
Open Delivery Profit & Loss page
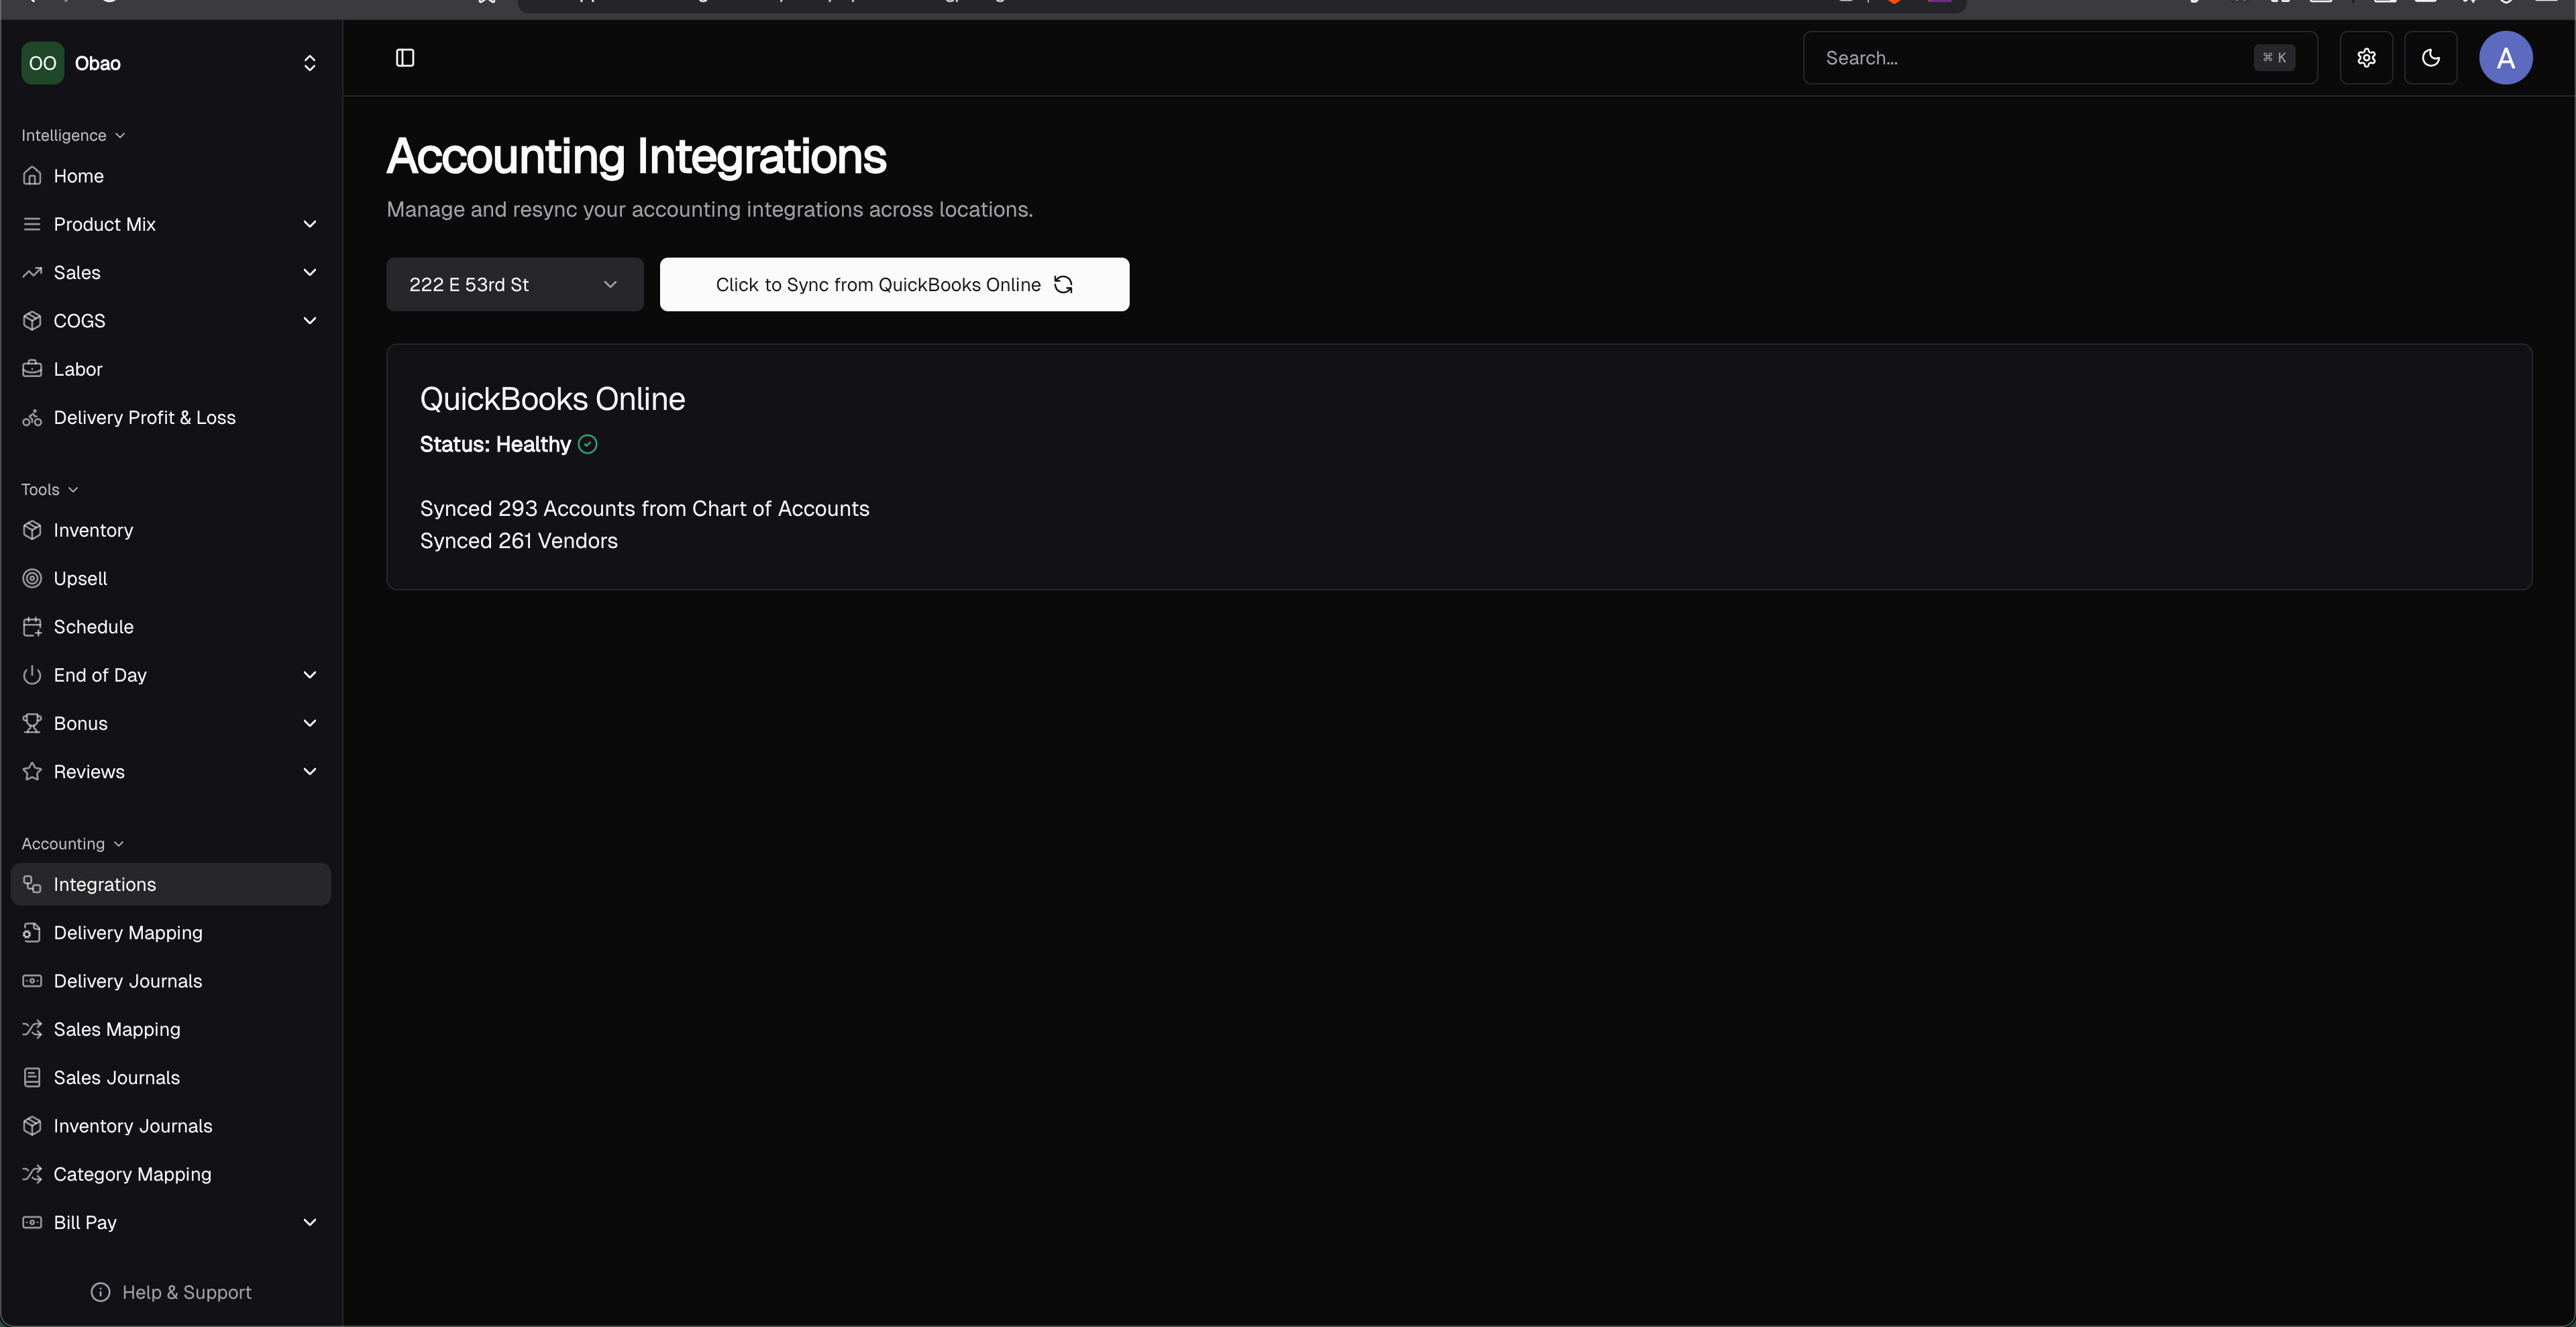tap(171, 418)
